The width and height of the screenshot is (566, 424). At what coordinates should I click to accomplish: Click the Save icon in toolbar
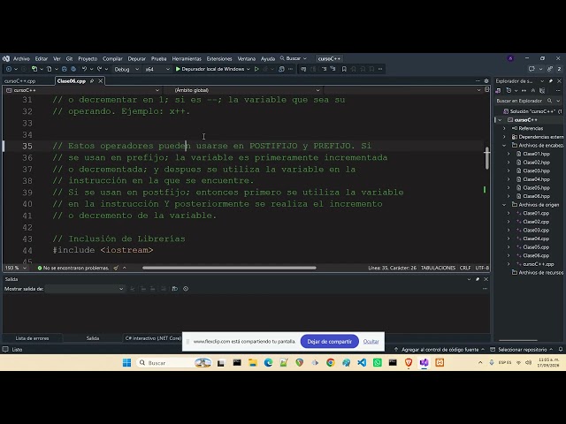[64, 69]
